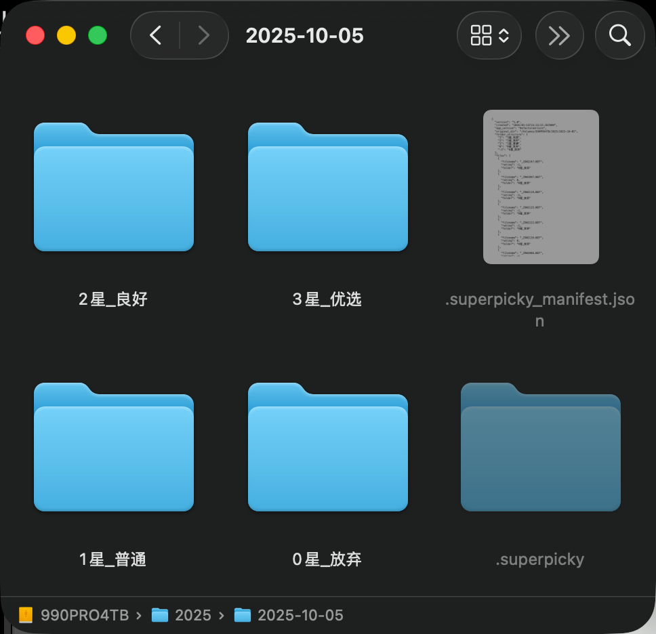Click the 2星_良好 folder name label

tap(113, 299)
